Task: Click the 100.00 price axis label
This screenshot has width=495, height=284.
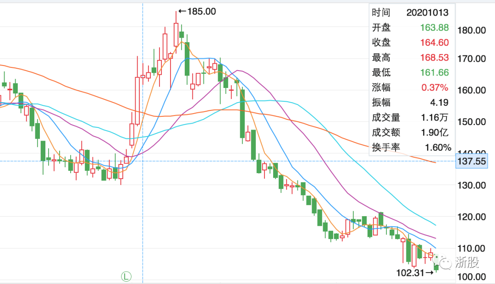Action: [472, 277]
